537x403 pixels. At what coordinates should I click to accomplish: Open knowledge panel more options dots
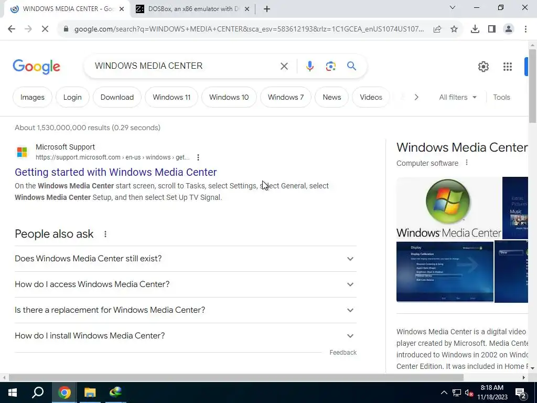click(x=466, y=163)
